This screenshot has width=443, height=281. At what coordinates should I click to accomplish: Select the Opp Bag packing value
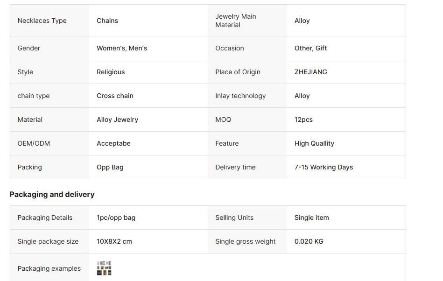point(110,167)
